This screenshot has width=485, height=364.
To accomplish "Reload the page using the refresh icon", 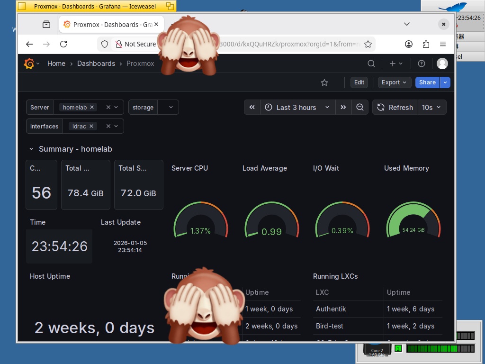I will (x=63, y=44).
